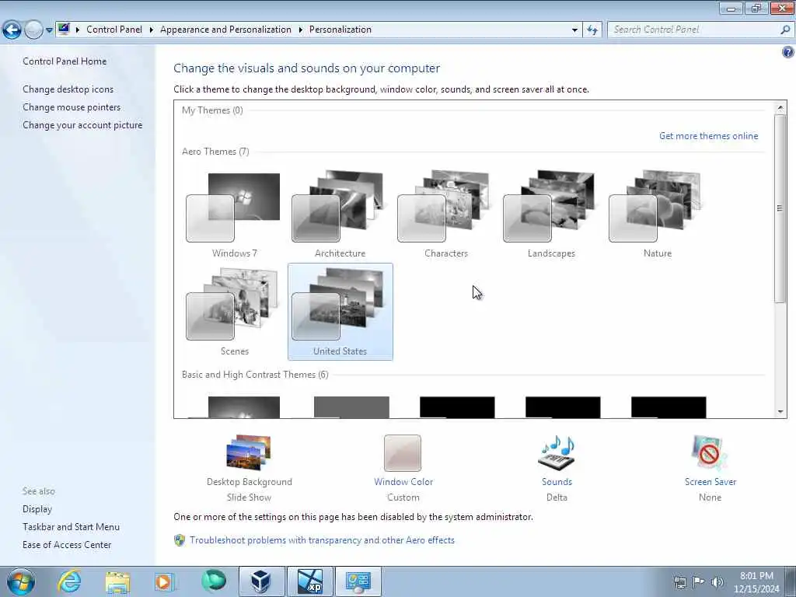
Task: Open Taskbar and Start Menu link
Action: tap(71, 527)
